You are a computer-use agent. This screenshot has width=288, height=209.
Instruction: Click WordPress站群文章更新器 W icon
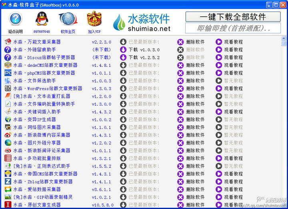pos(8,88)
